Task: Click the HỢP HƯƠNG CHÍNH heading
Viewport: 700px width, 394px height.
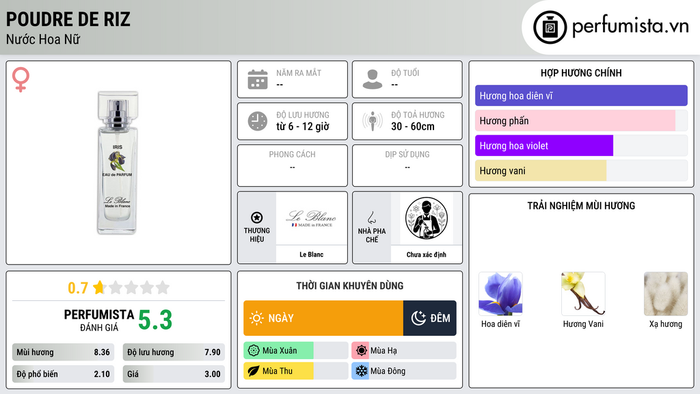Action: [x=581, y=73]
